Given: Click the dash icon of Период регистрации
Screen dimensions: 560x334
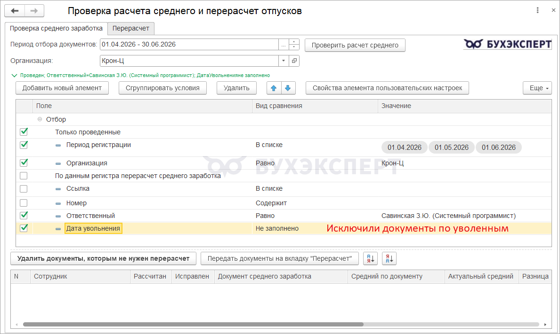Looking at the screenshot, I should coord(58,145).
